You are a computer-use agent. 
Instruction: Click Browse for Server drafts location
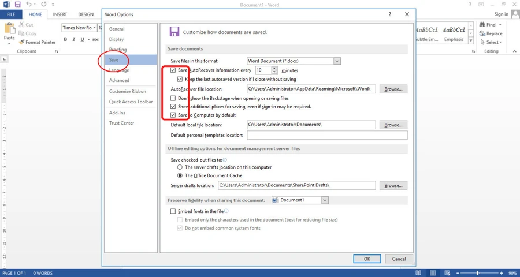click(393, 185)
